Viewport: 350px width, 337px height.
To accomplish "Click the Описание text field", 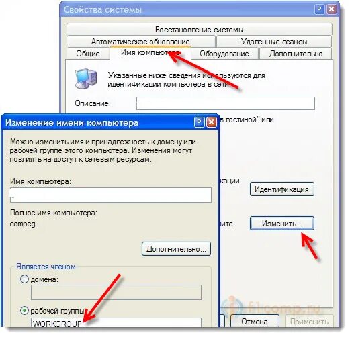I will pos(226,103).
